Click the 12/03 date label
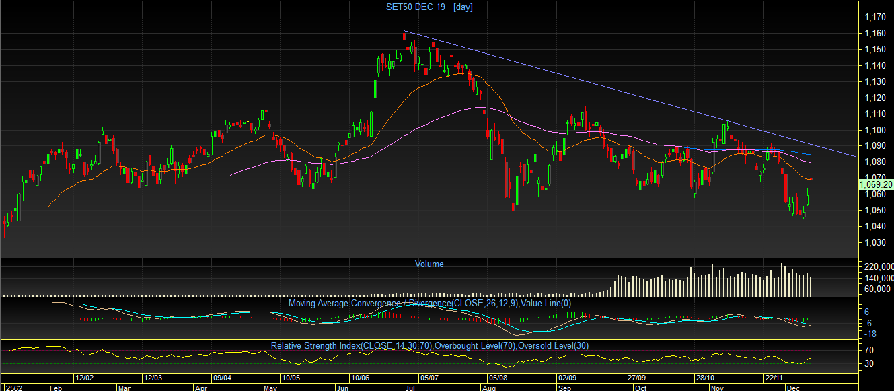 (x=153, y=378)
